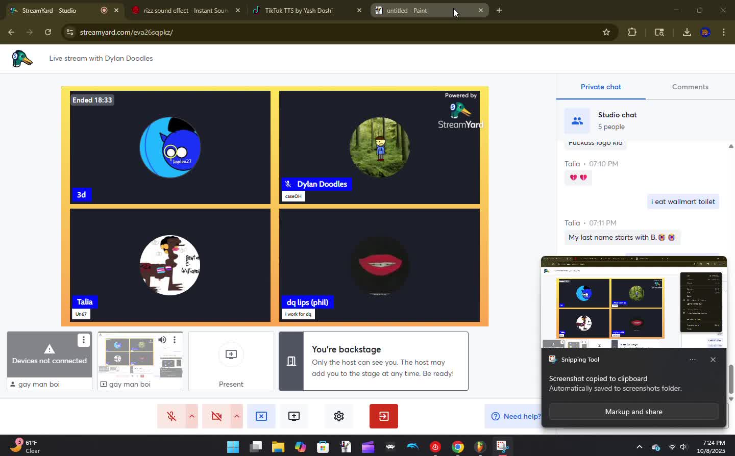Click the 'Ended 18:33' stream status badge
Screen dimensions: 735x456
pos(92,100)
